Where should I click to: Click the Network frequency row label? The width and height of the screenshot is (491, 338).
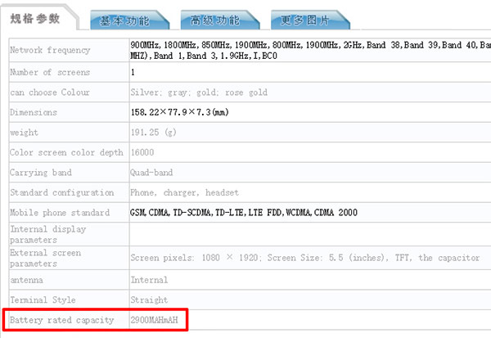pos(49,51)
